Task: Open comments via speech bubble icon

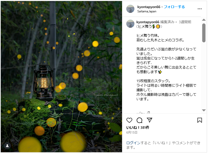Action: point(139,120)
